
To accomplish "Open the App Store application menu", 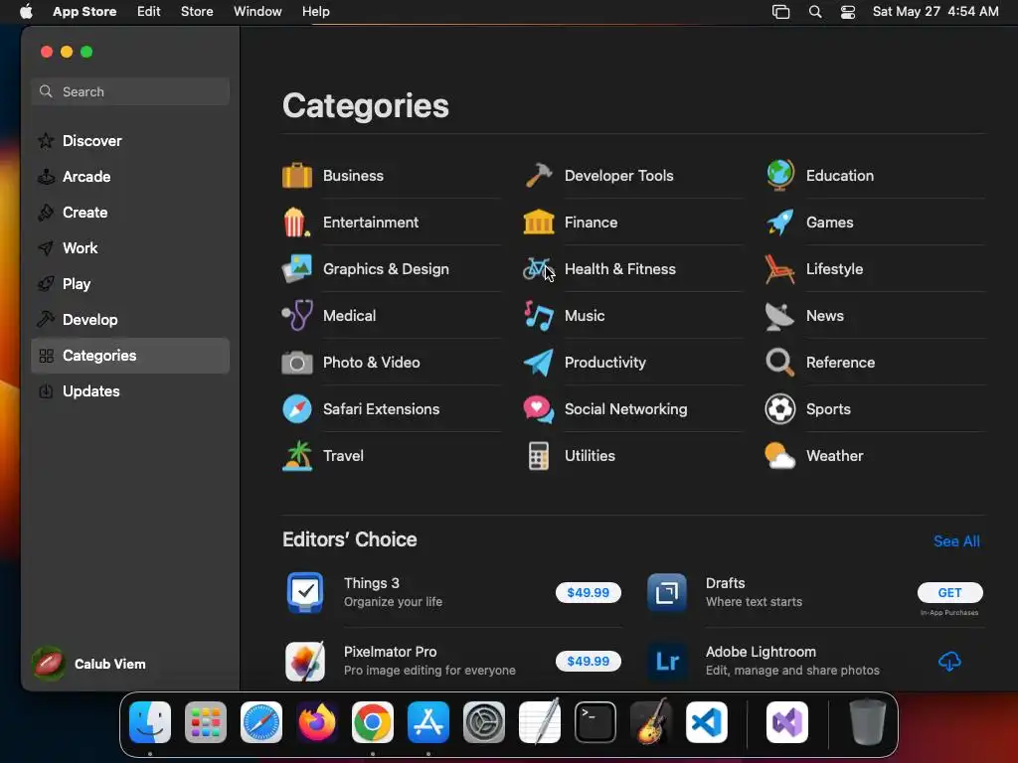I will coord(85,12).
